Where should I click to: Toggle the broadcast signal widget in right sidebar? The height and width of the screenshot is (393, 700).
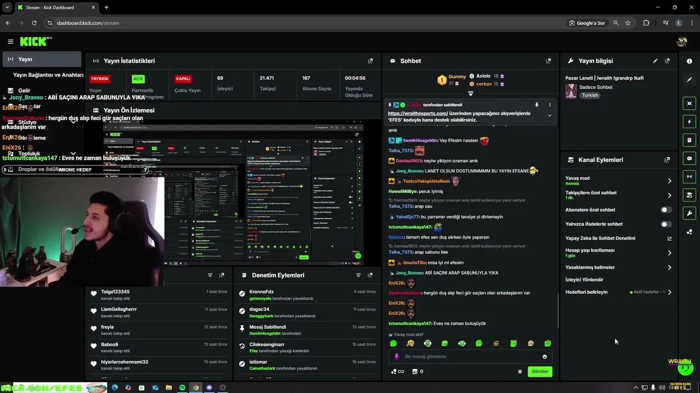point(690,177)
